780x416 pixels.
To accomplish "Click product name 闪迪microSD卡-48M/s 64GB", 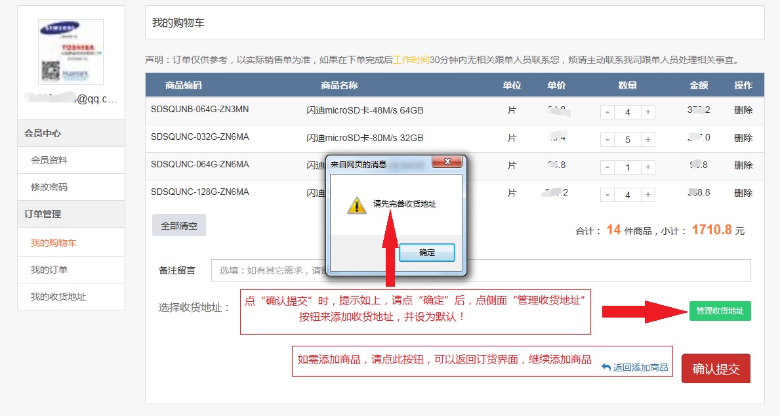I will coord(365,110).
